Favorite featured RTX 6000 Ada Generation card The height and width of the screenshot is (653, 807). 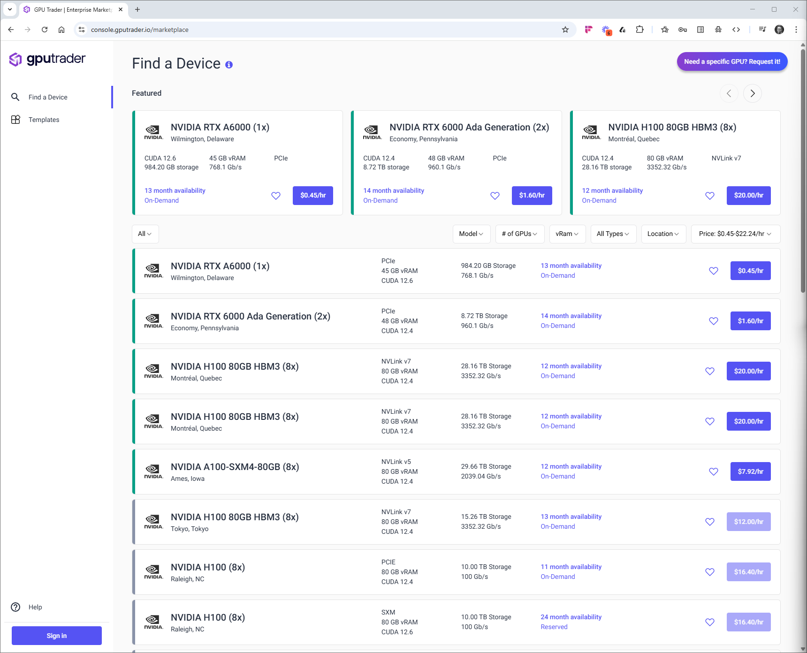(495, 196)
